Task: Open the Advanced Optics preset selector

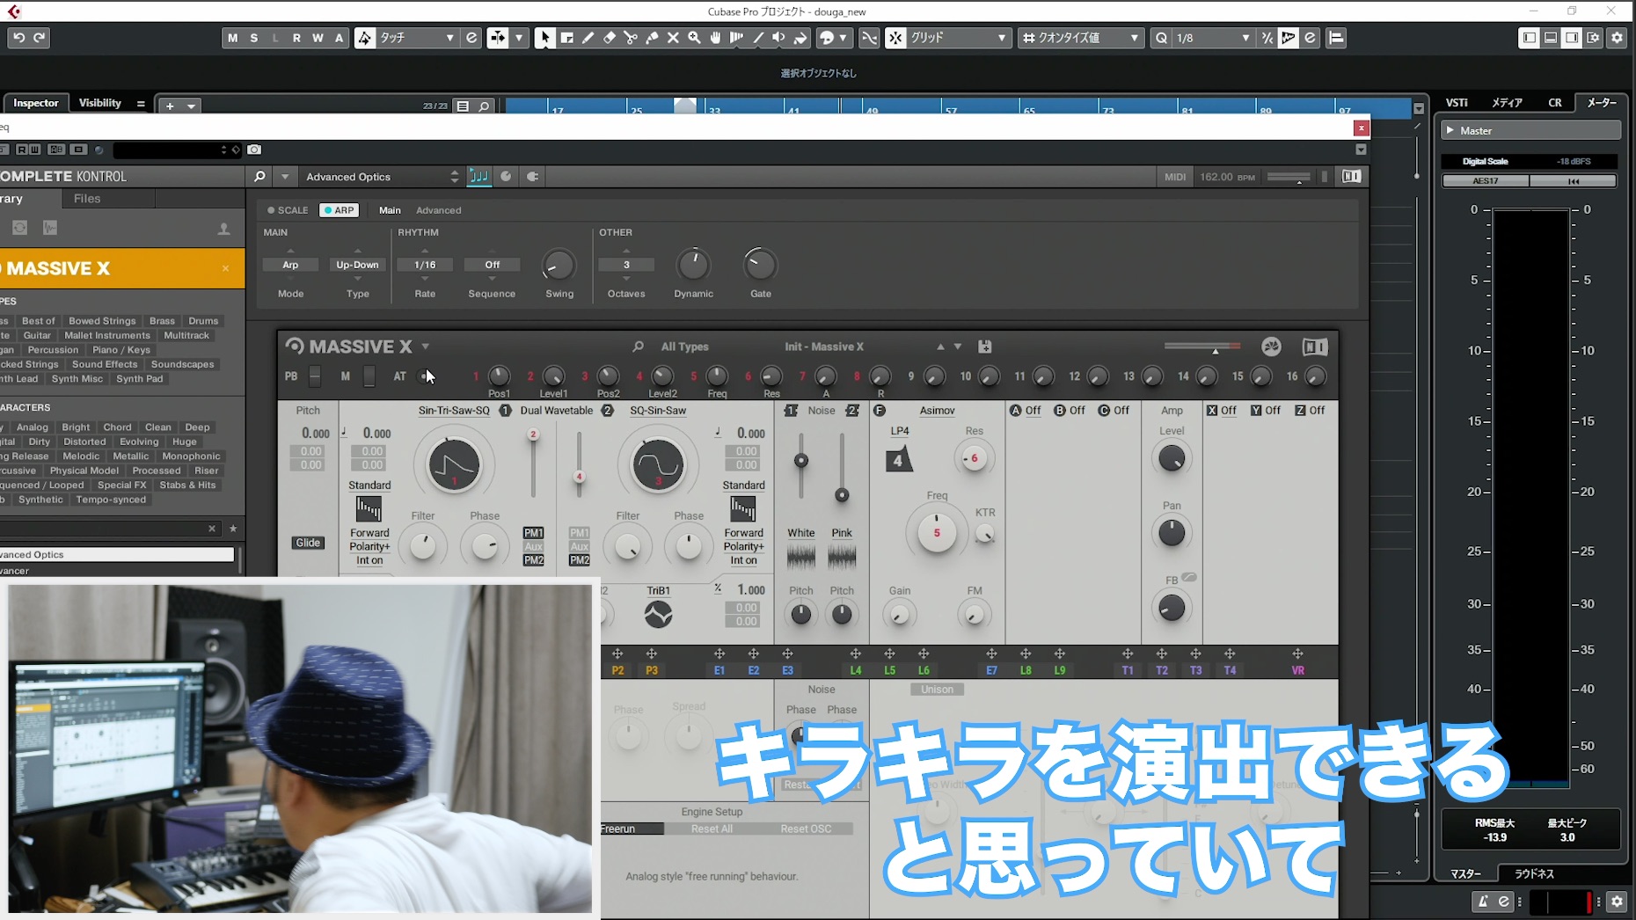Action: click(x=382, y=177)
